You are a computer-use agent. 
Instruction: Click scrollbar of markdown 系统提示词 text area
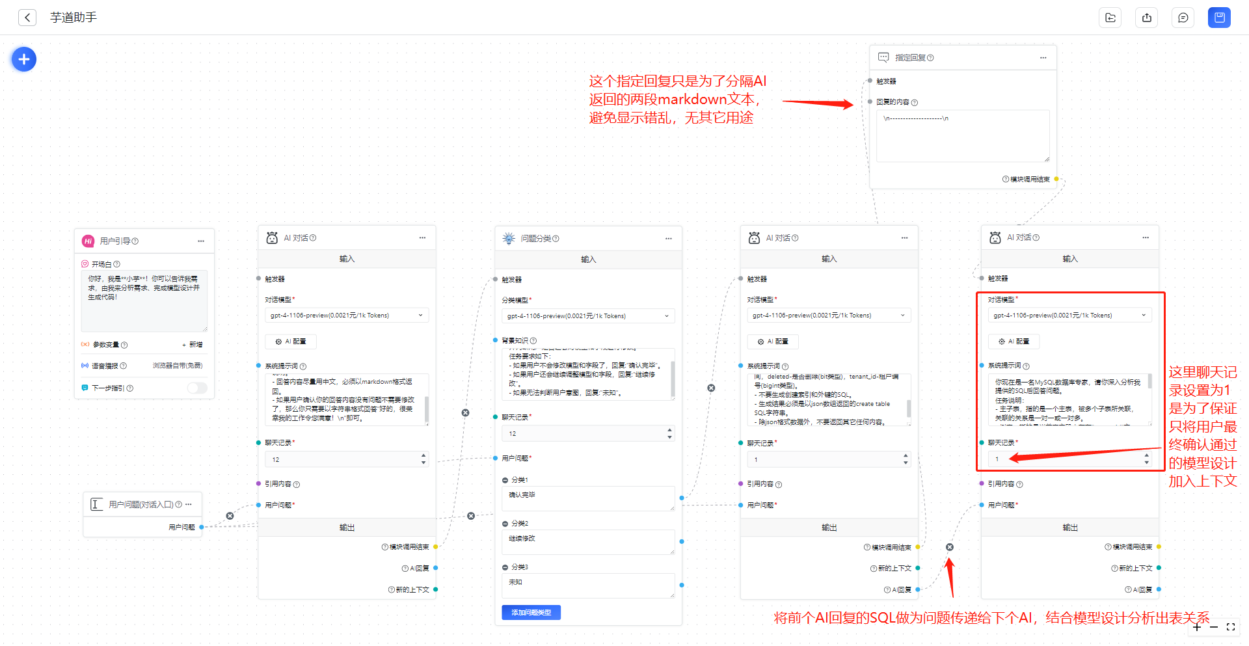pos(427,410)
